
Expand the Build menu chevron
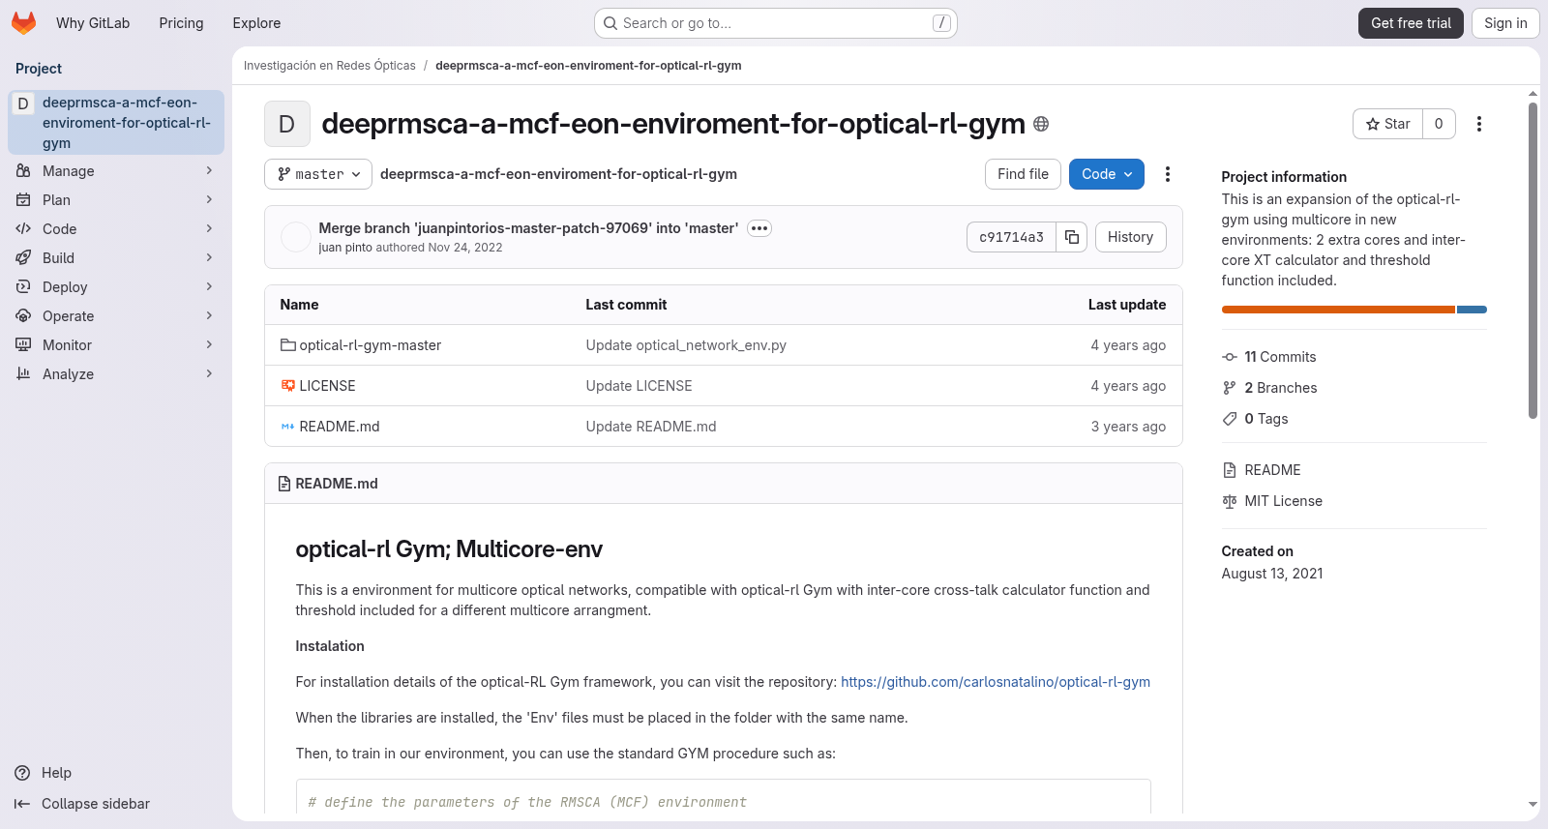(209, 258)
